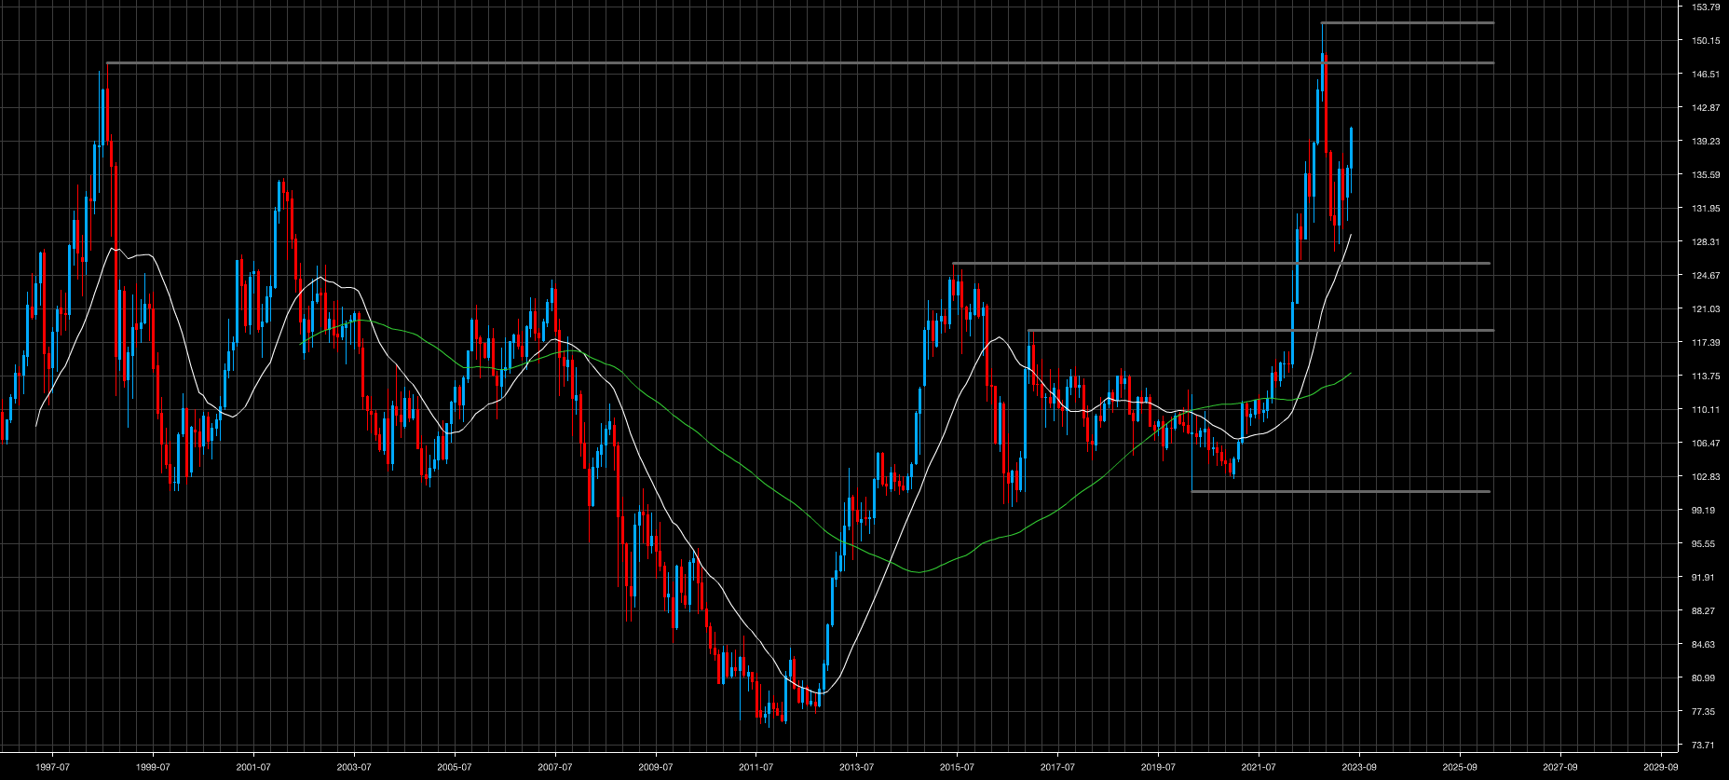Click the 1997-07 date axis label

[x=52, y=768]
